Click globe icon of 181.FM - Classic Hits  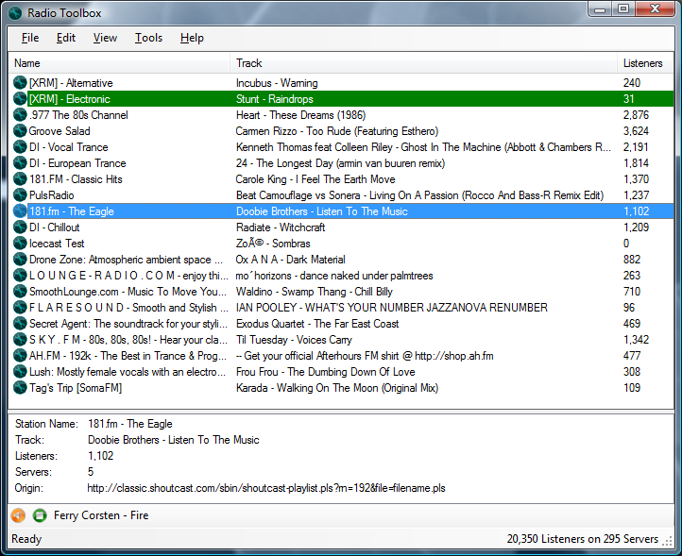coord(20,179)
